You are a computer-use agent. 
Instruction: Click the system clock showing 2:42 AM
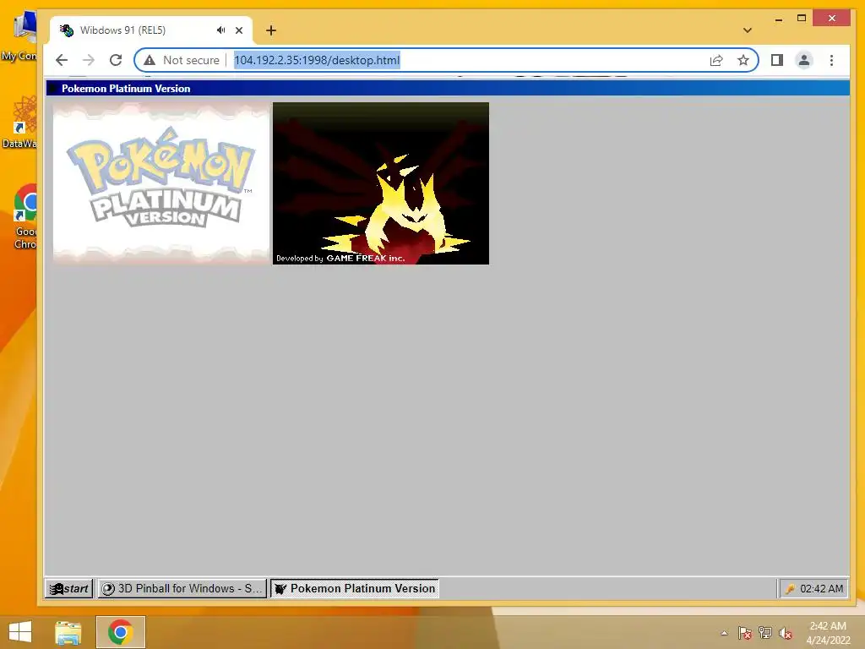click(x=828, y=633)
